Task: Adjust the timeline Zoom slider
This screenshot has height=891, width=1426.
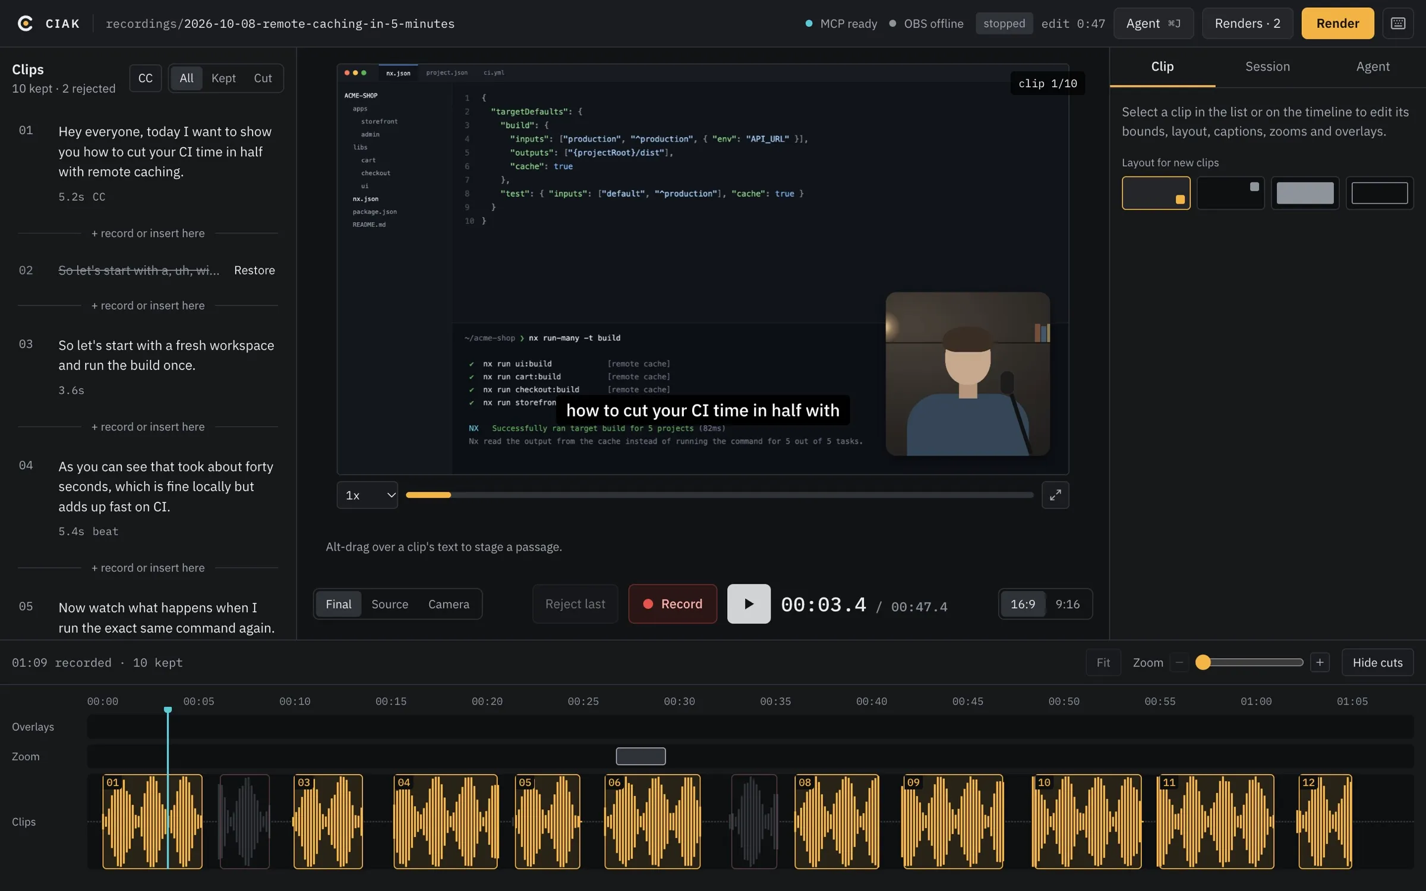Action: [x=1251, y=662]
